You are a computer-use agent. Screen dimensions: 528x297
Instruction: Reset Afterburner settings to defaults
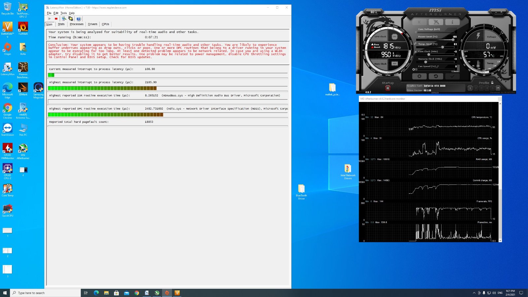pyautogui.click(x=436, y=76)
